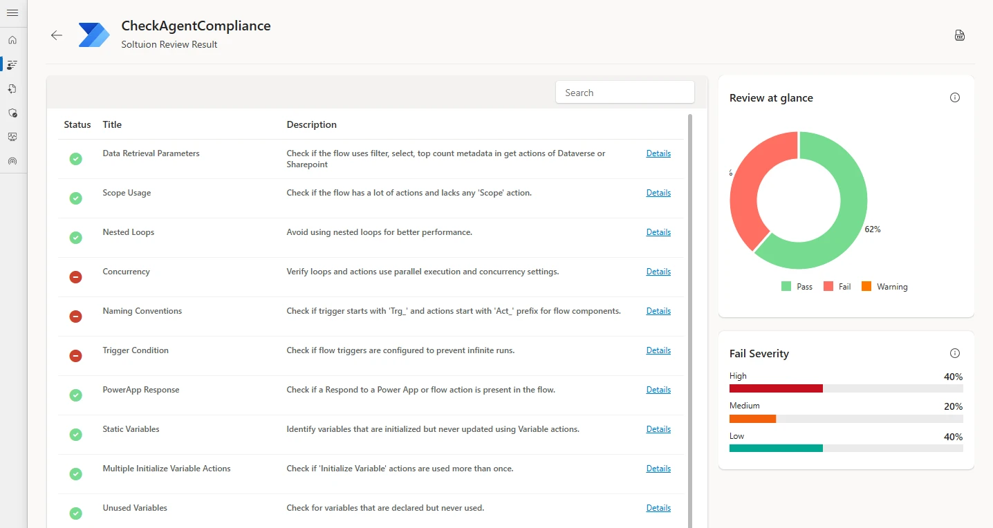Click the fail status icon for Trigger Condition
This screenshot has width=993, height=528.
[x=75, y=355]
